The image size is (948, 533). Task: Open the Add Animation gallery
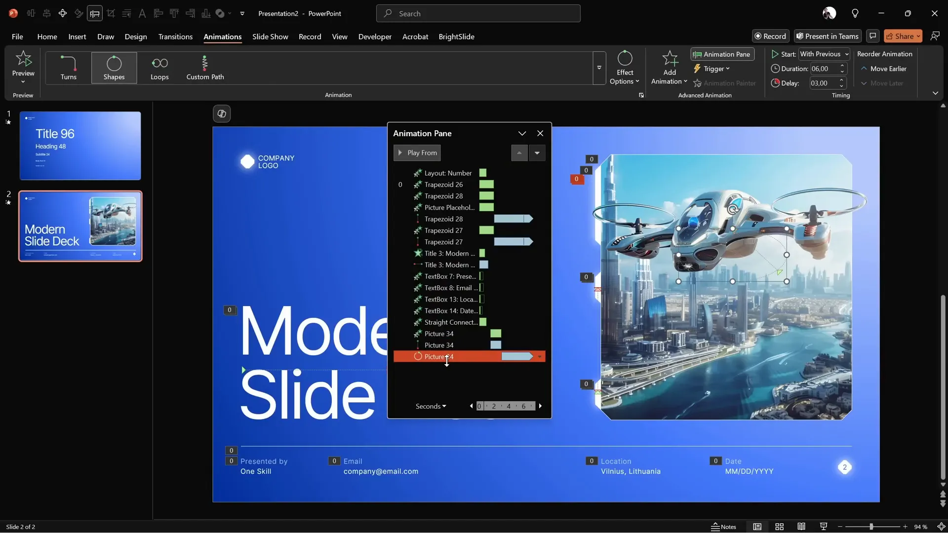tap(669, 68)
